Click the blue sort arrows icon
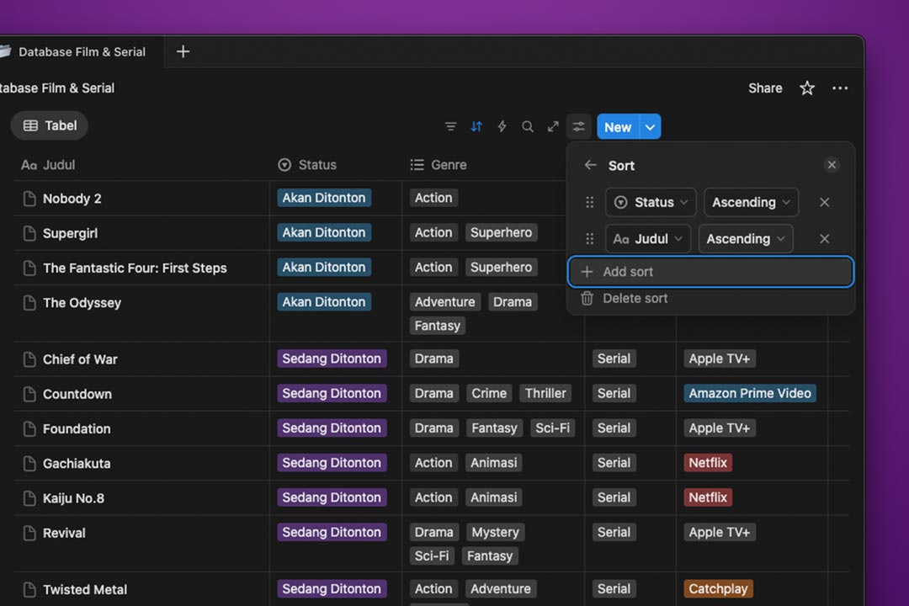909x606 pixels. click(x=476, y=126)
